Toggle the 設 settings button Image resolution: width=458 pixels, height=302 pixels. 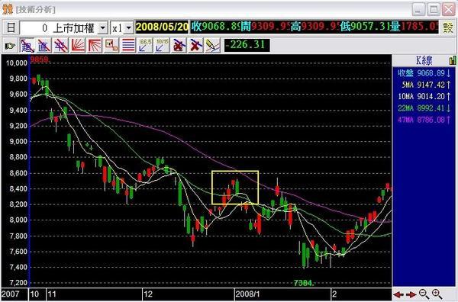(x=447, y=27)
